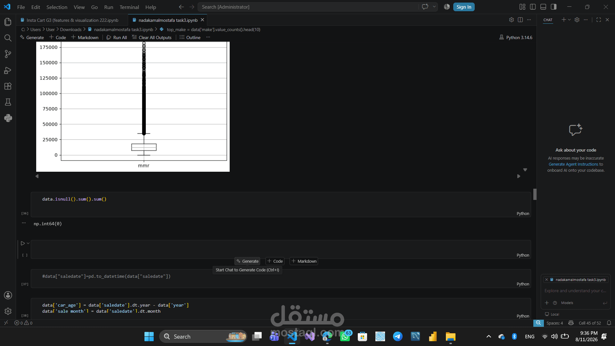Image resolution: width=615 pixels, height=346 pixels.
Task: Split the editor right
Action: point(520,20)
